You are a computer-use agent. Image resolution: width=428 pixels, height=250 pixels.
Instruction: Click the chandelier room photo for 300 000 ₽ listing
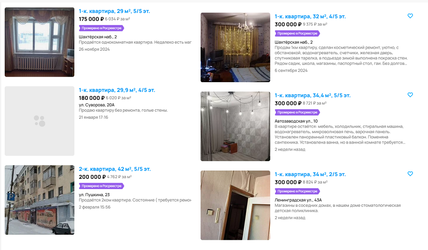tap(235, 47)
